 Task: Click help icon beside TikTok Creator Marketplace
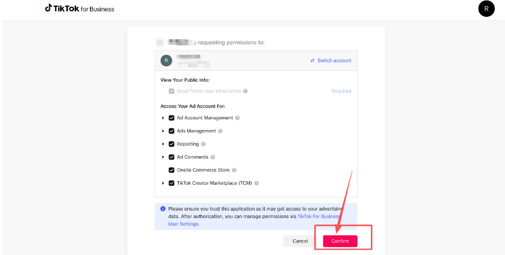pyautogui.click(x=257, y=183)
